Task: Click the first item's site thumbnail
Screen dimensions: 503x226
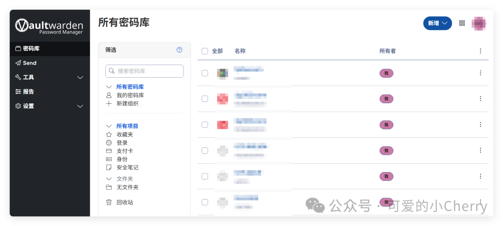Action: 222,73
